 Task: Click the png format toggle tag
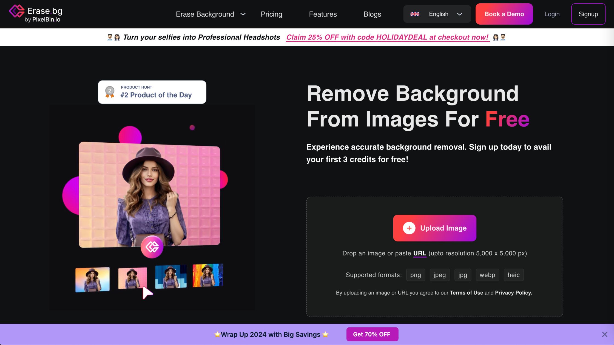[x=415, y=275]
